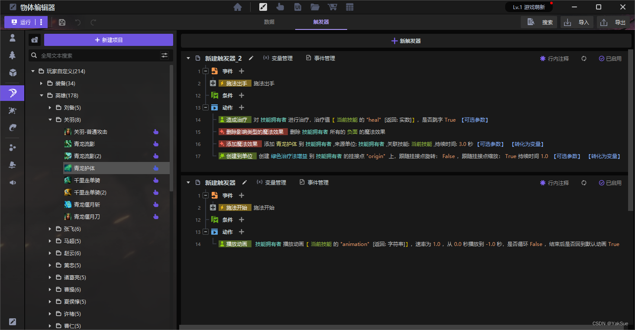Viewport: 635px width, 330px height.
Task: Expand the 施法出手 event row
Action: pyautogui.click(x=213, y=83)
